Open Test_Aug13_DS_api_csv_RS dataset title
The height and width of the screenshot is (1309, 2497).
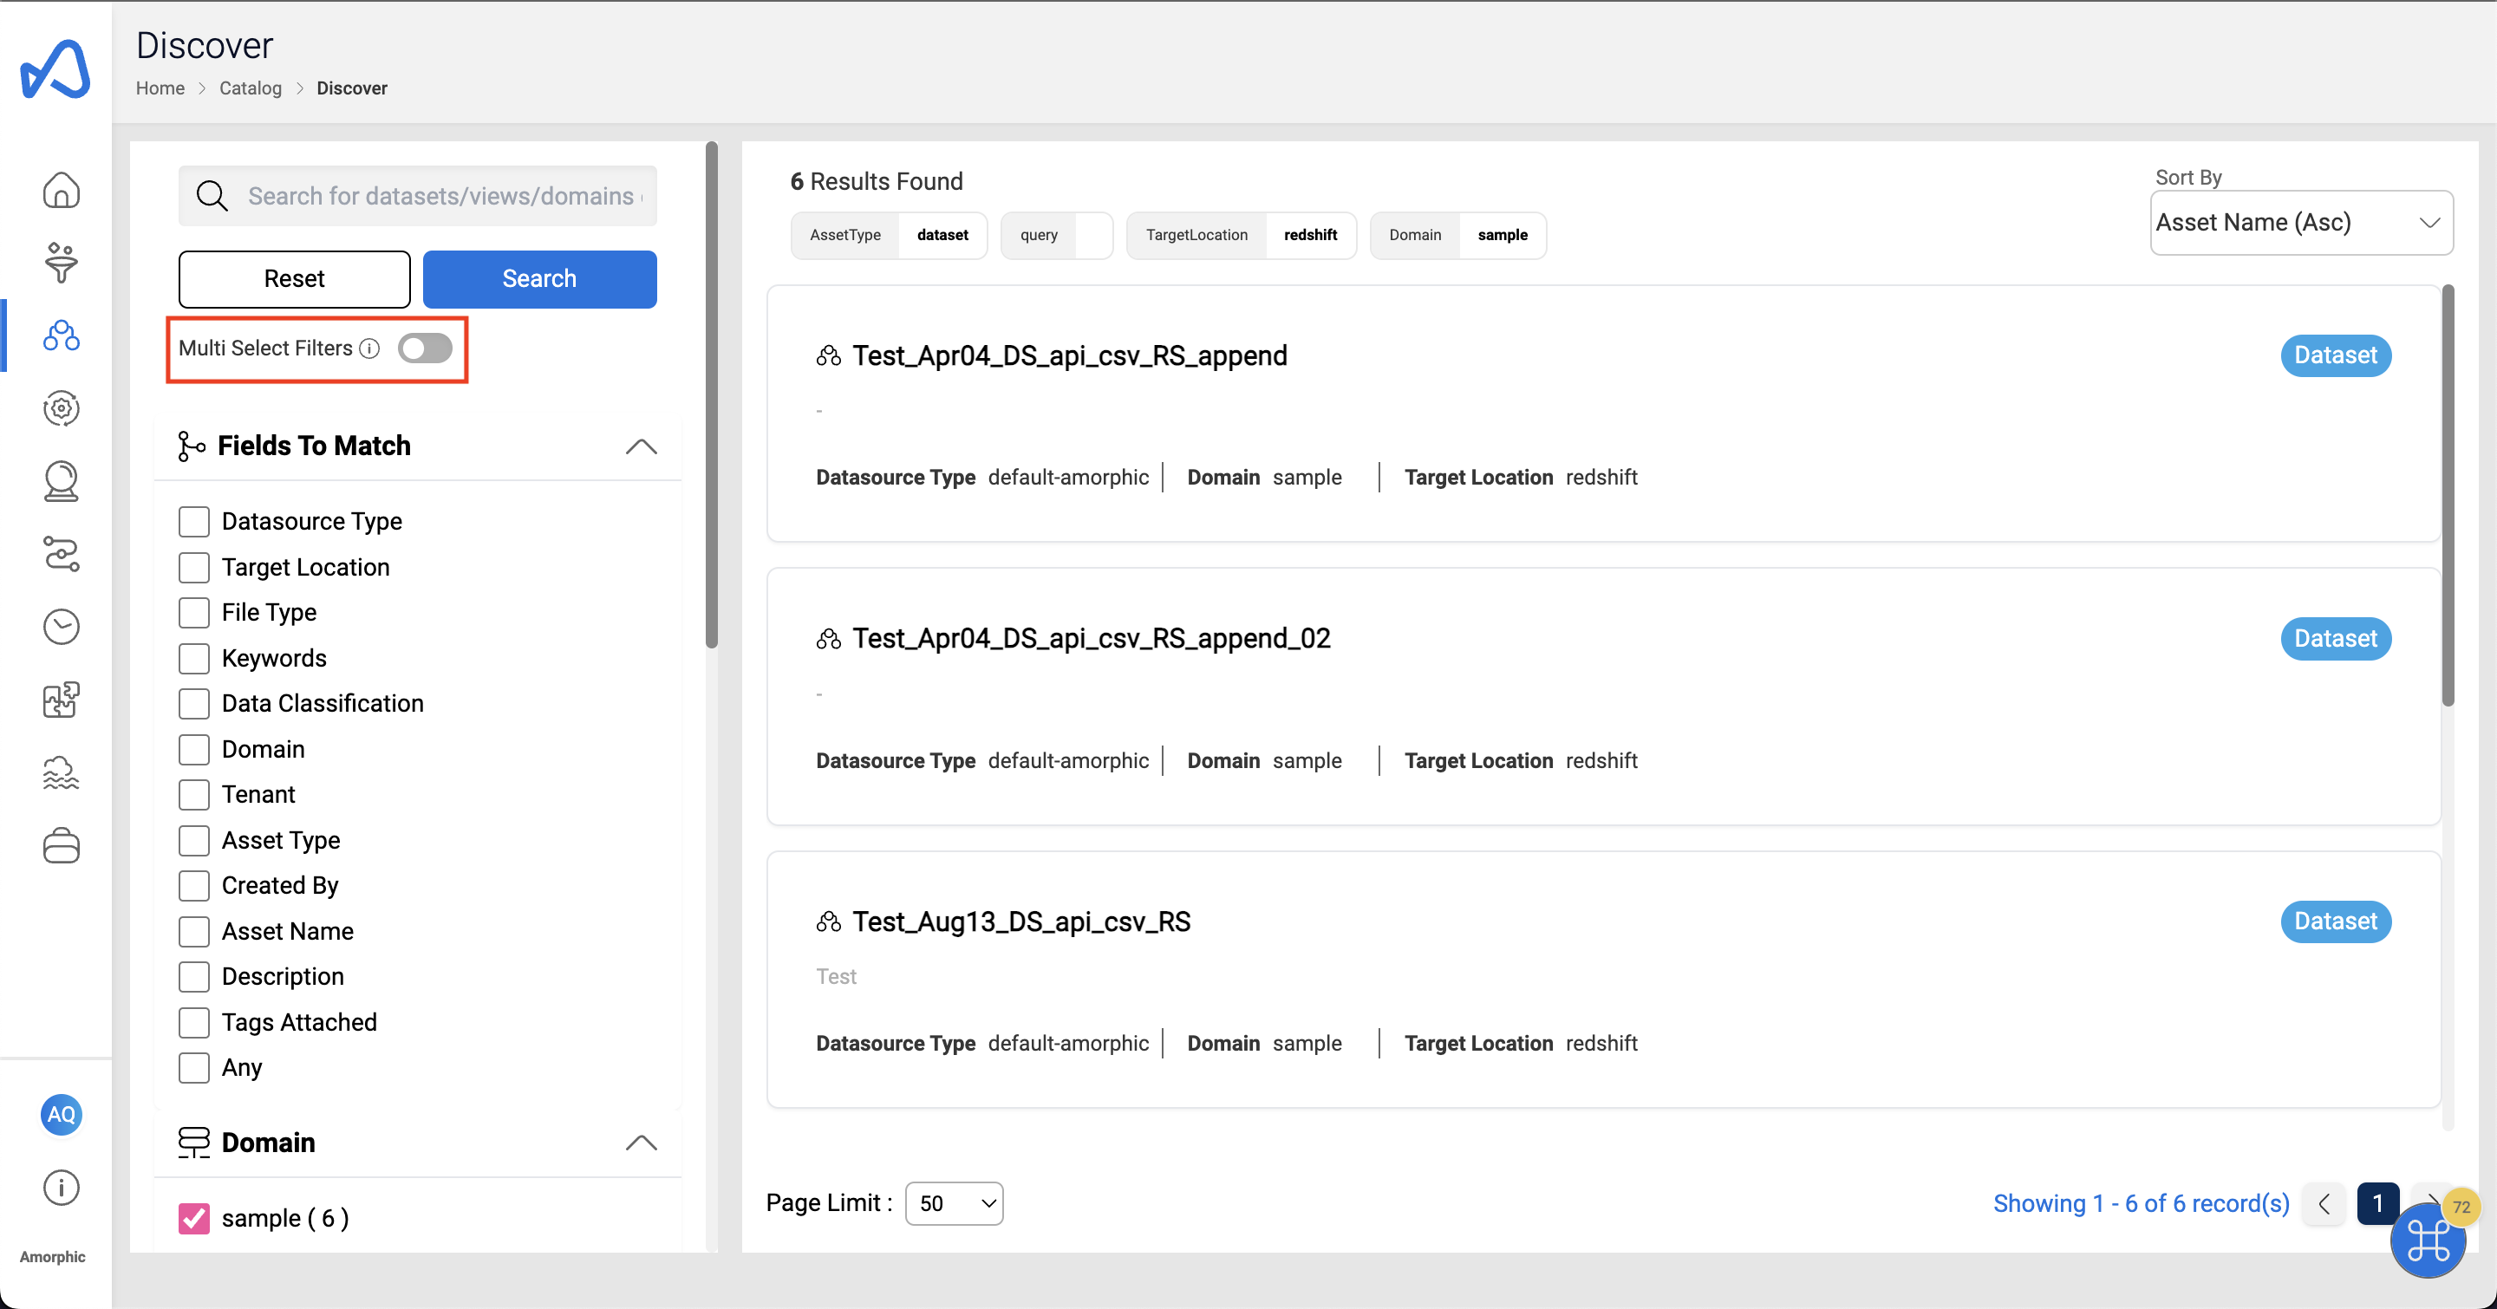1020,922
